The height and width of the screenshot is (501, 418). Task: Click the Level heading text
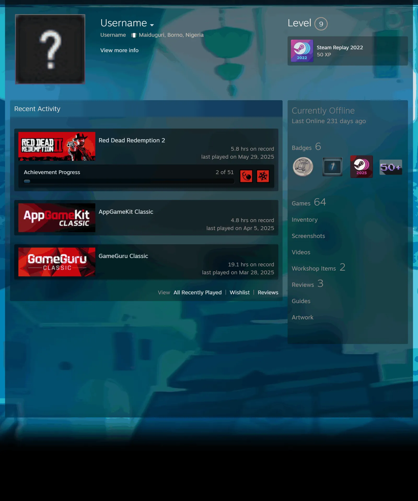pyautogui.click(x=299, y=23)
